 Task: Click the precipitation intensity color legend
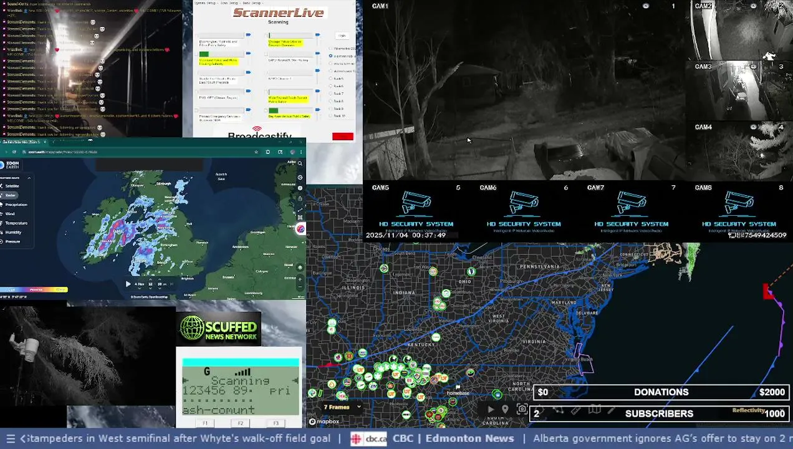pos(34,289)
